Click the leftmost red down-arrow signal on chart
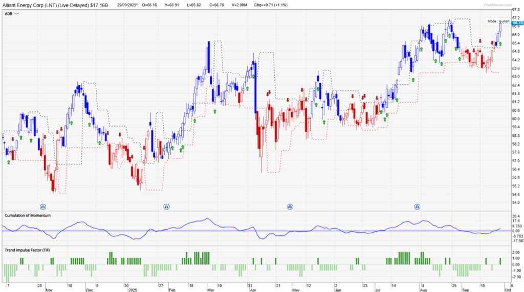Screen dimensions: 524x292 click(x=12, y=139)
